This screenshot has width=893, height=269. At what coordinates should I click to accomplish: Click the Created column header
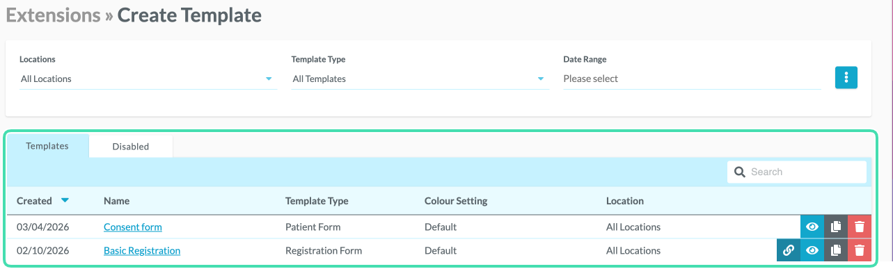tap(34, 201)
